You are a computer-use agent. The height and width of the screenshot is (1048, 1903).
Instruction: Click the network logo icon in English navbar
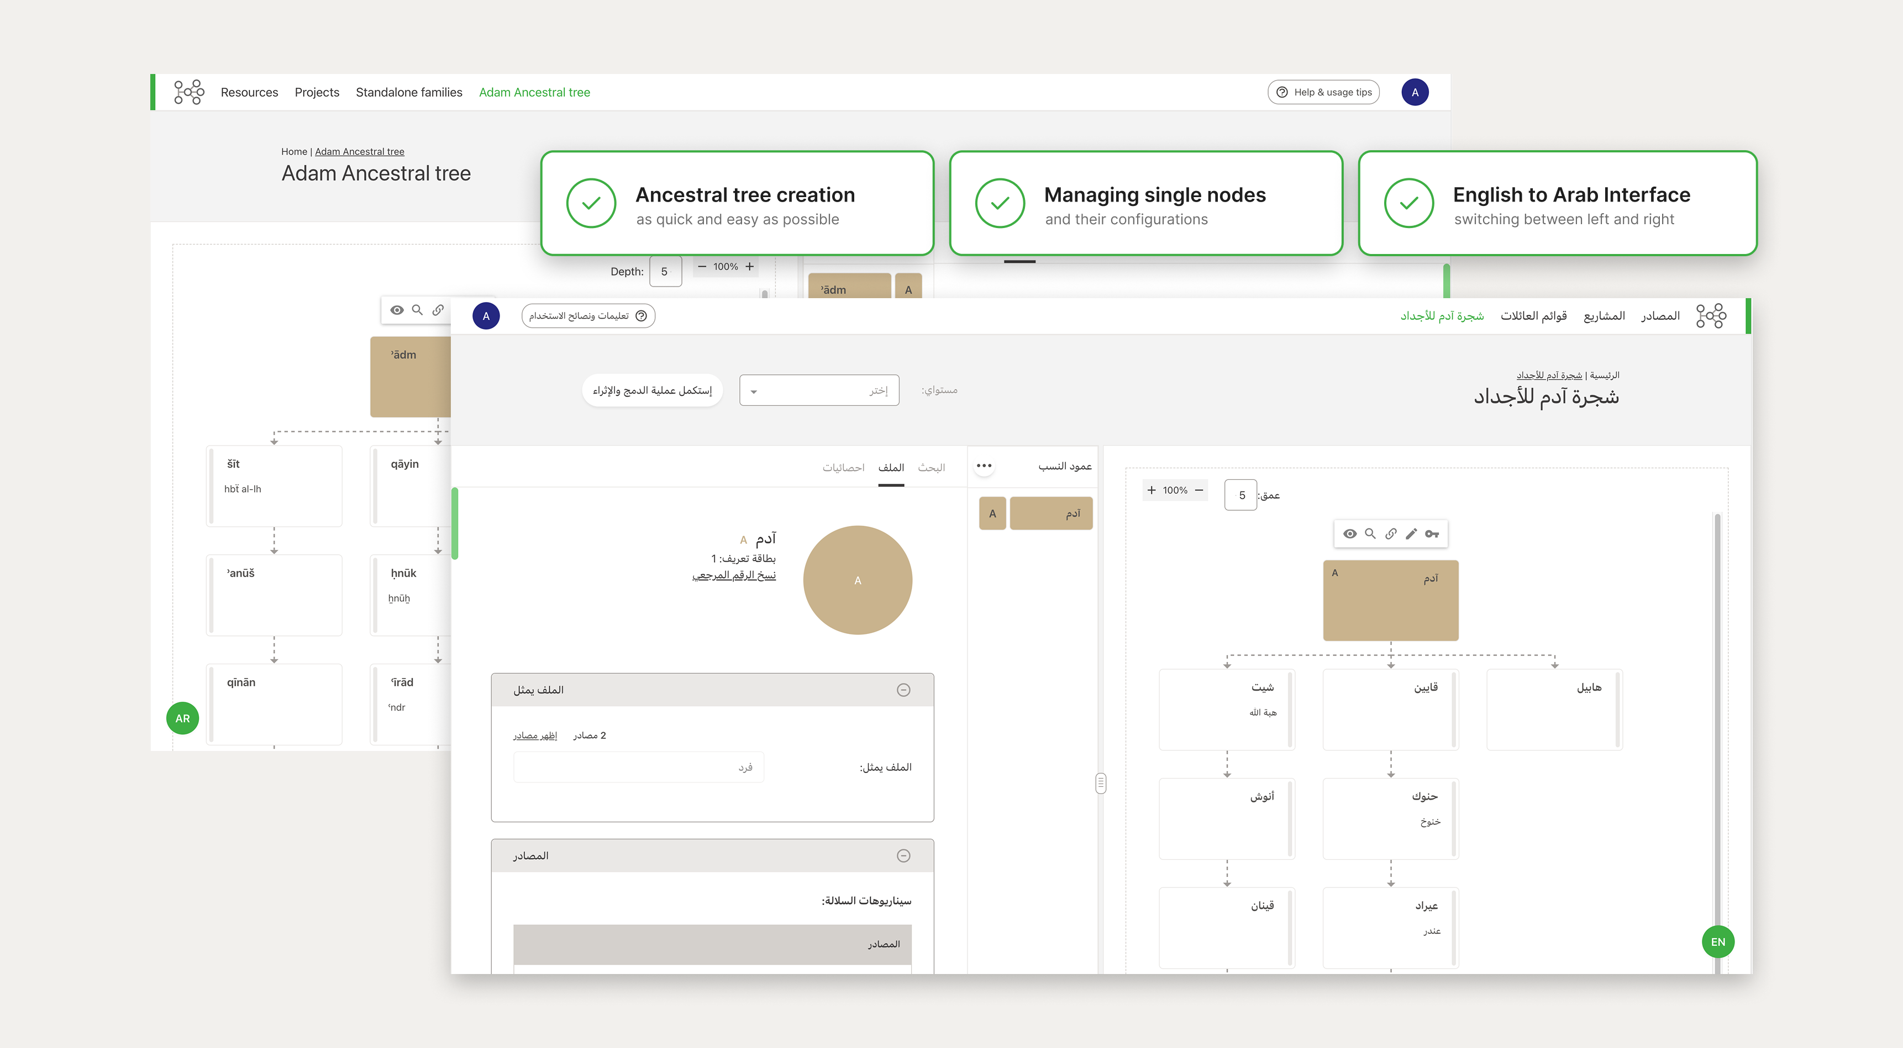pyautogui.click(x=189, y=92)
